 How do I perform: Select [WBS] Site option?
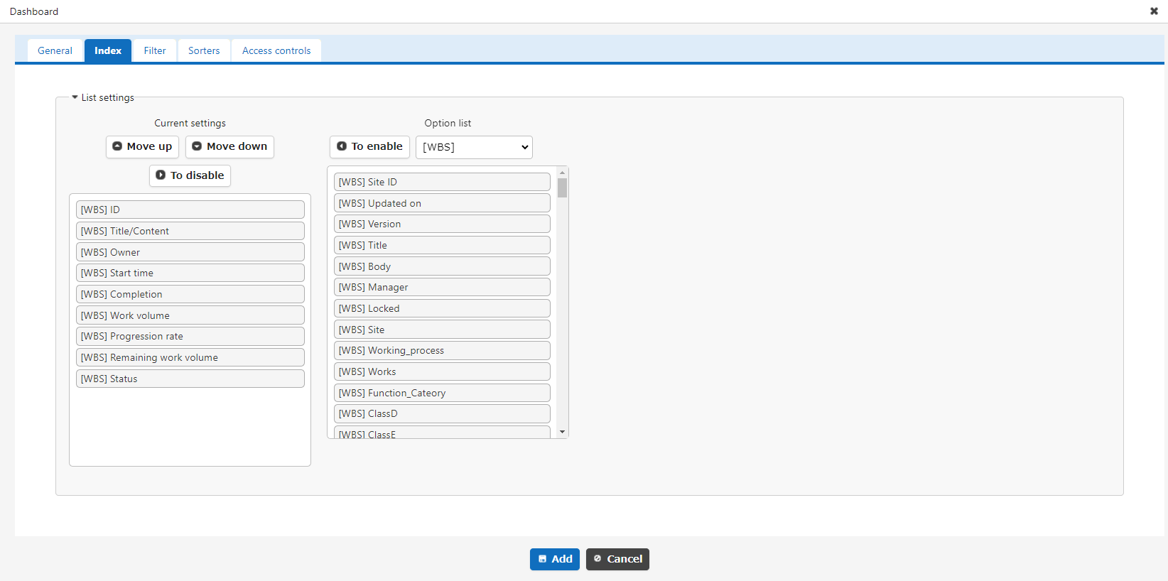(442, 330)
